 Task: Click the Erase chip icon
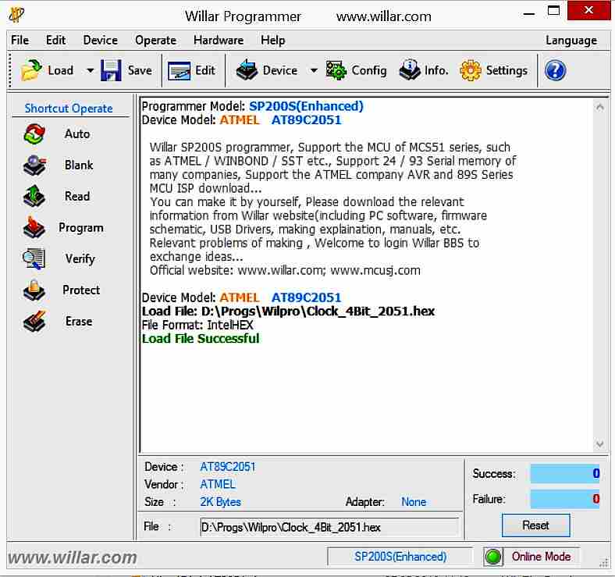pos(34,322)
